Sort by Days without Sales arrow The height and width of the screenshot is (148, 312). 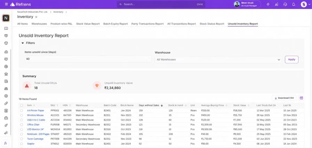coord(162,106)
